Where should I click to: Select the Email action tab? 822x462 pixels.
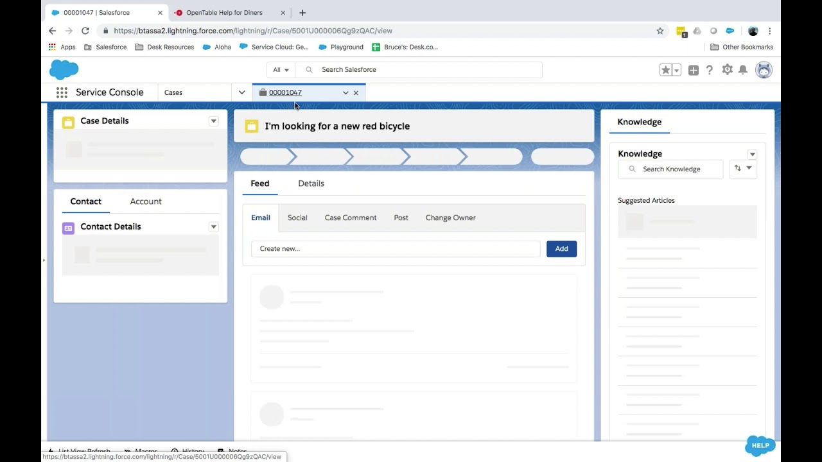coord(261,218)
